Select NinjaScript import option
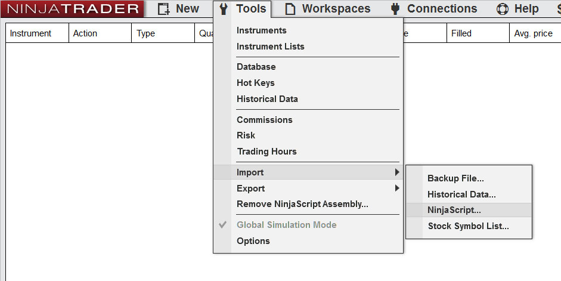This screenshot has height=281, width=561. [469, 210]
